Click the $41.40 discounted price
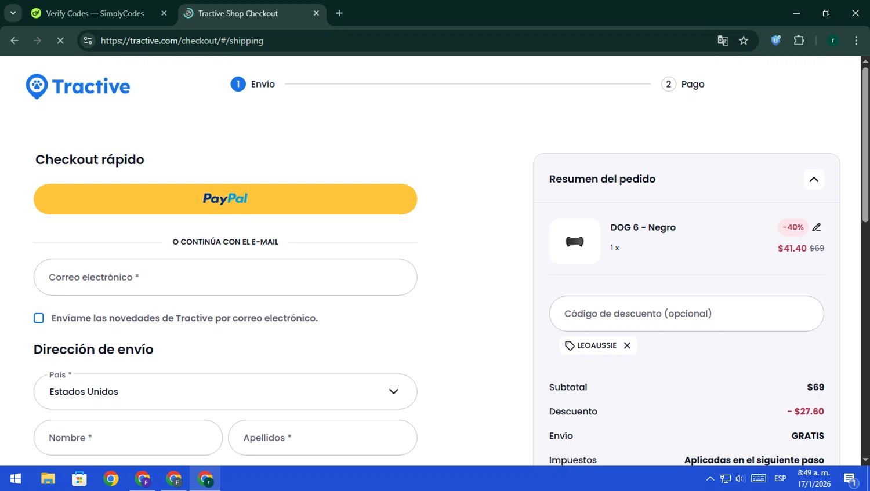870x491 pixels. pos(792,248)
